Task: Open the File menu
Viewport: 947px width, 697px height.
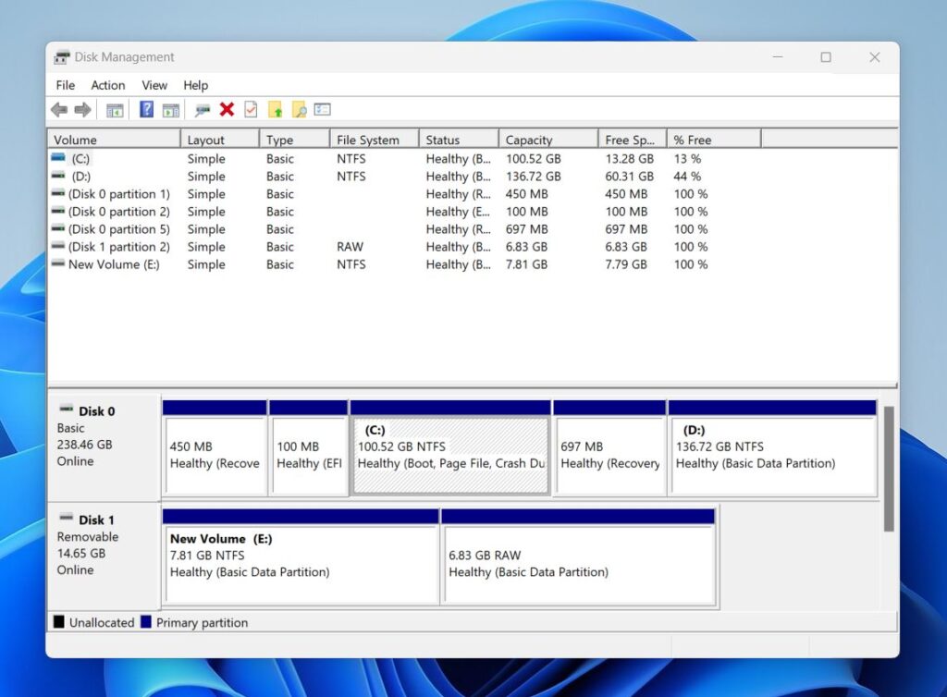Action: [x=65, y=85]
